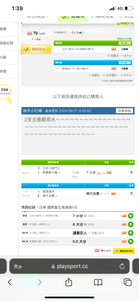The width and height of the screenshot is (139, 301).
Task: Click orange 主推 tag in 昨天 row
Action: (x=124, y=216)
